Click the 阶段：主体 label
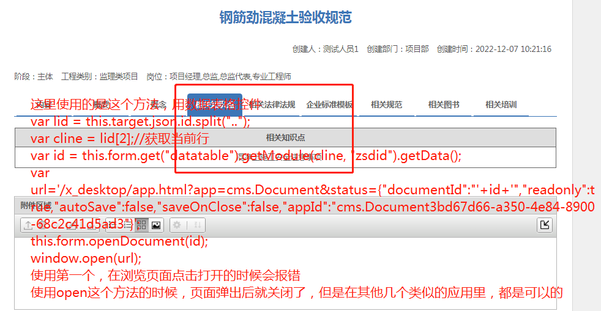This screenshot has width=601, height=311. point(34,76)
